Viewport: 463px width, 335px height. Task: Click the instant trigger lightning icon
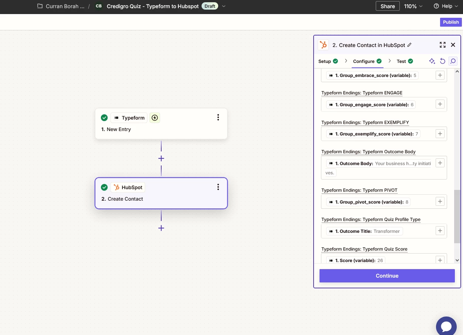tap(155, 118)
